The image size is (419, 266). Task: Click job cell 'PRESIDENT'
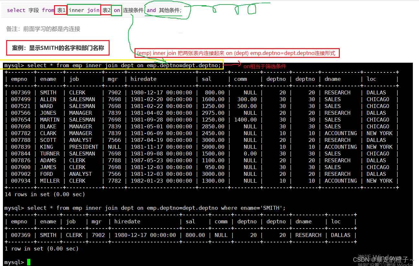pos(84,147)
